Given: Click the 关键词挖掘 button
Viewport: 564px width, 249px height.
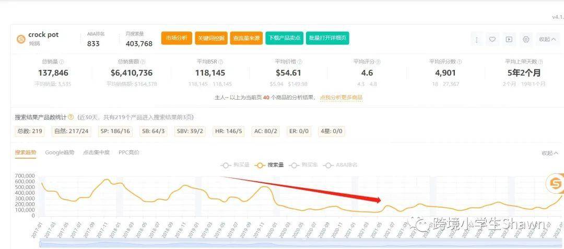Looking at the screenshot, I should (211, 38).
